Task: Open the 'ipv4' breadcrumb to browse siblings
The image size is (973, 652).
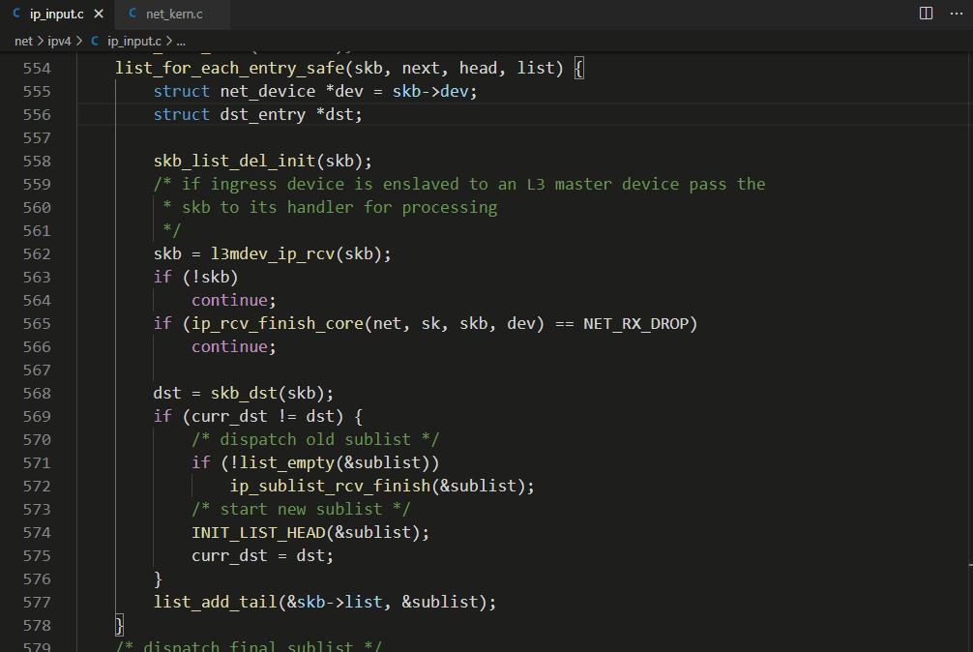Action: click(x=58, y=41)
